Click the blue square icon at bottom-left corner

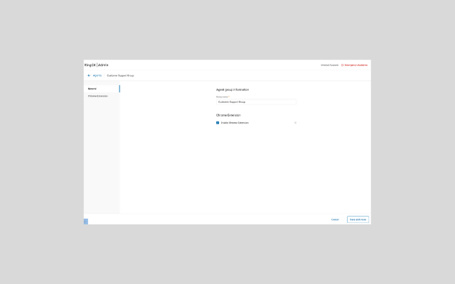pyautogui.click(x=86, y=222)
